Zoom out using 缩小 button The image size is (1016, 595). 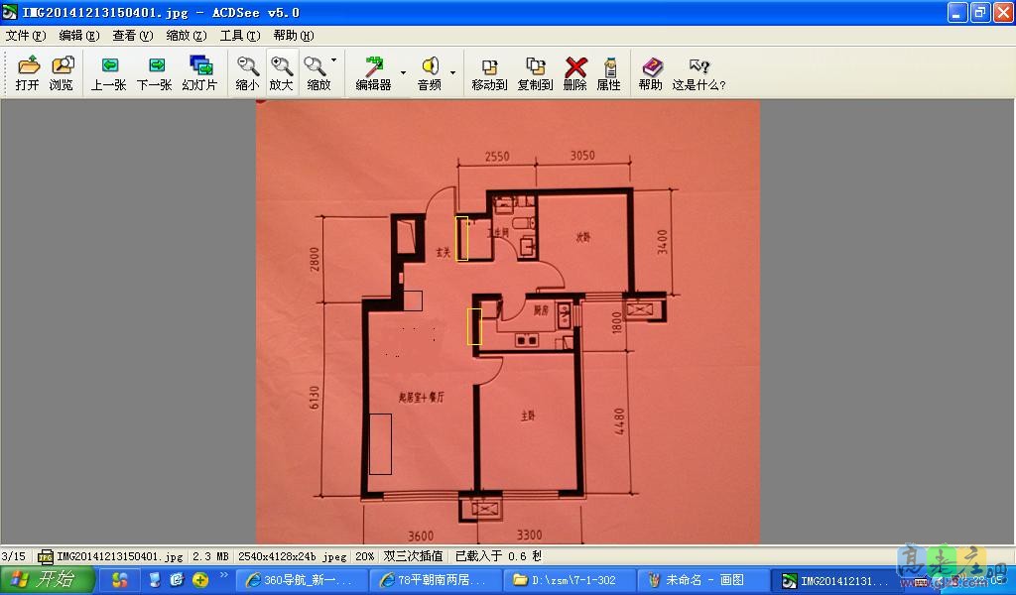[247, 73]
